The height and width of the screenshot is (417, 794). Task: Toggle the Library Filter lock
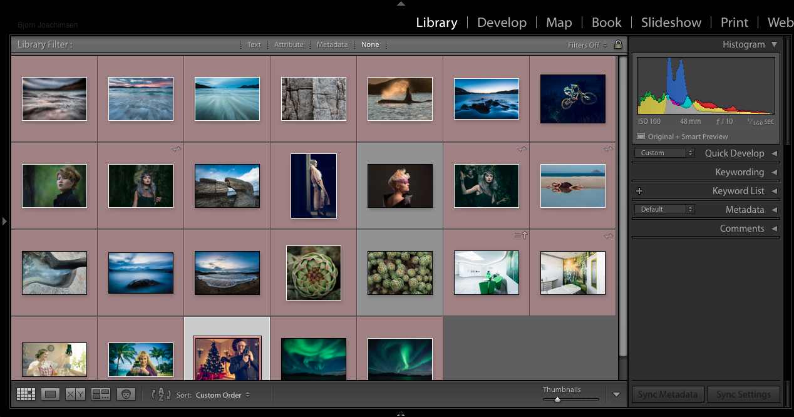tap(618, 44)
